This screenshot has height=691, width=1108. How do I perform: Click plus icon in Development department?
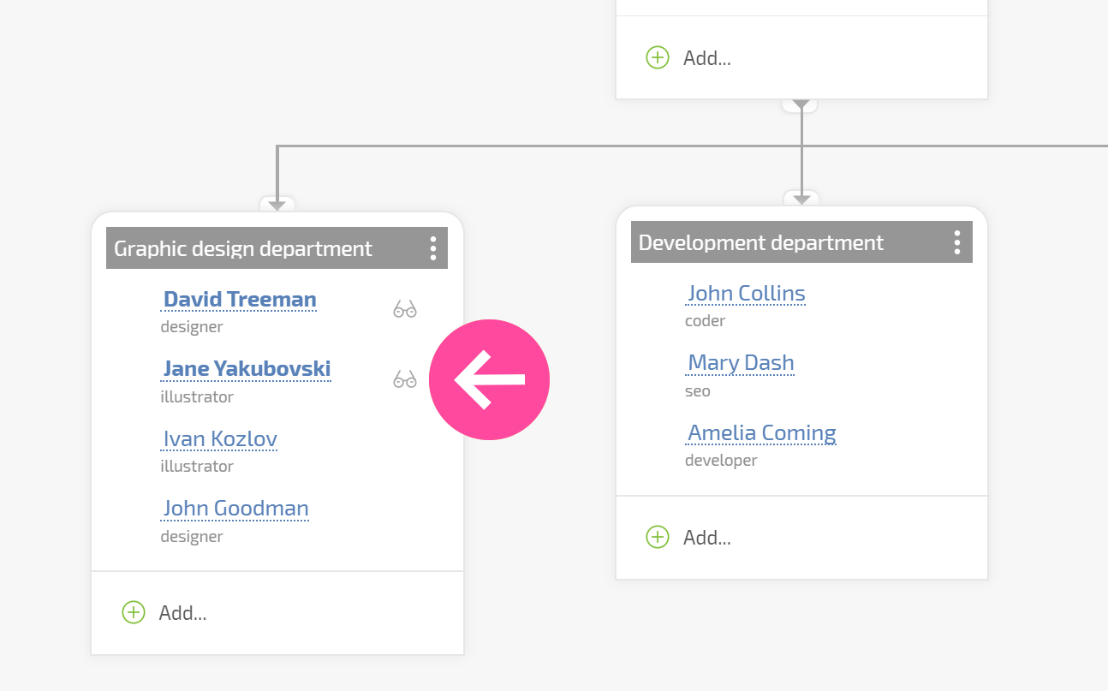click(x=657, y=537)
